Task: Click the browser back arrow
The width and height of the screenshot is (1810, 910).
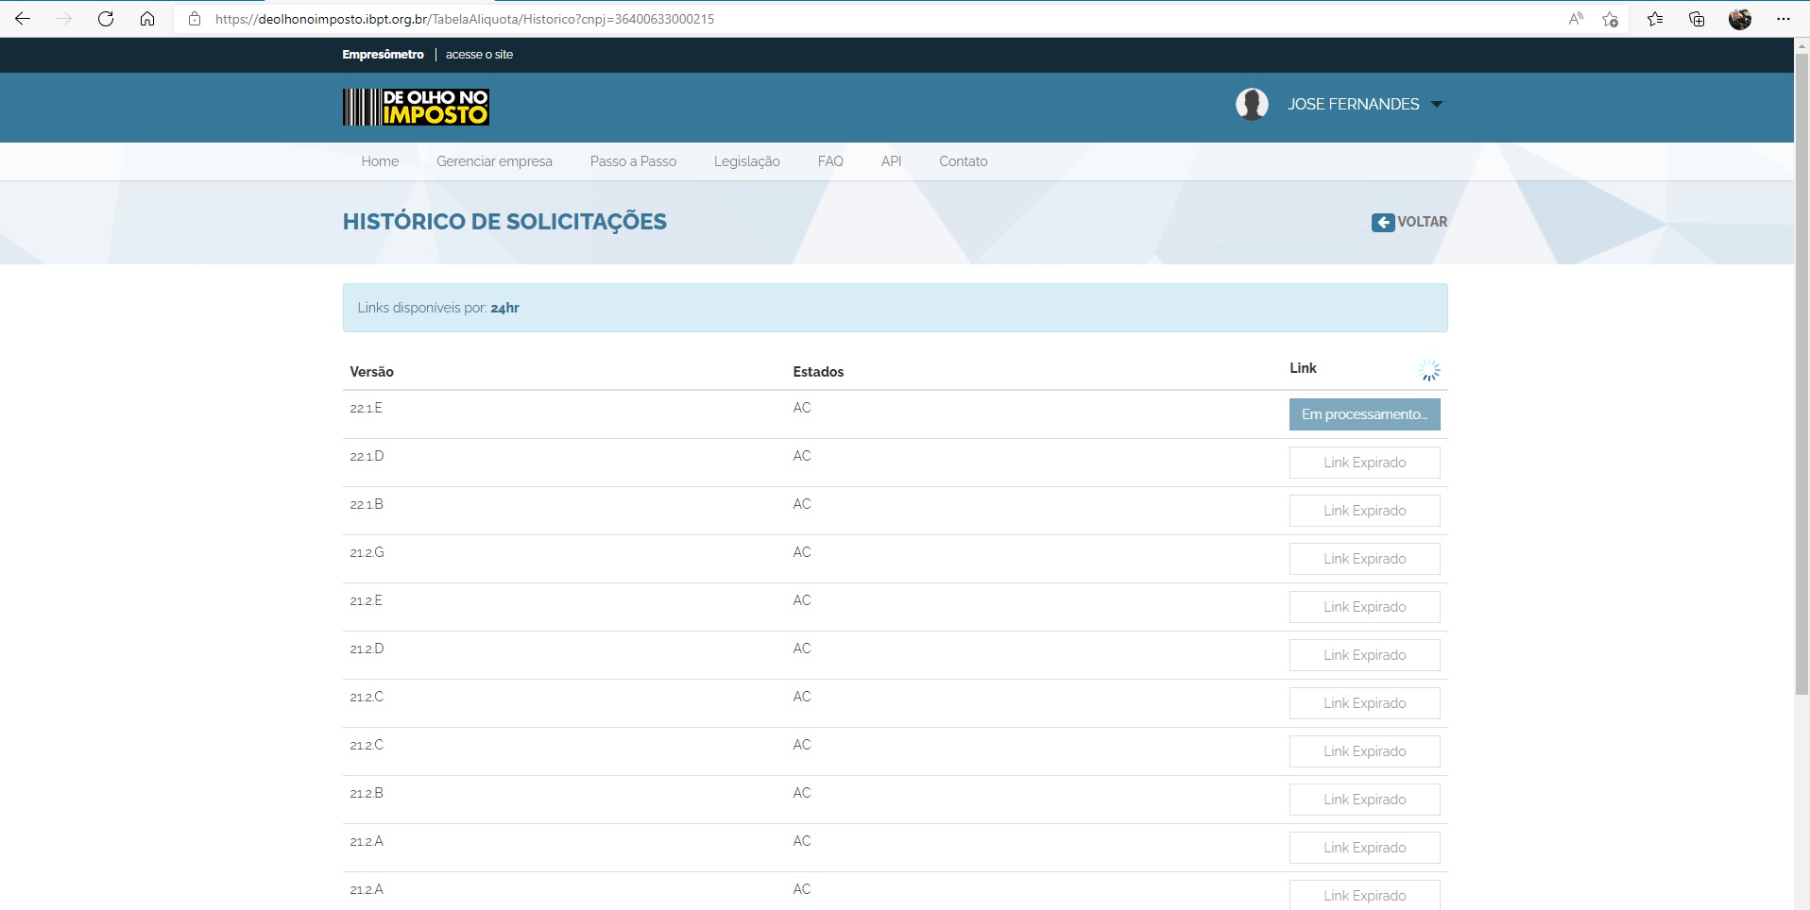Action: [23, 19]
